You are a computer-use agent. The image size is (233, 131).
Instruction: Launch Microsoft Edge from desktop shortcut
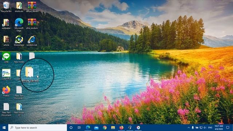pos(19,25)
